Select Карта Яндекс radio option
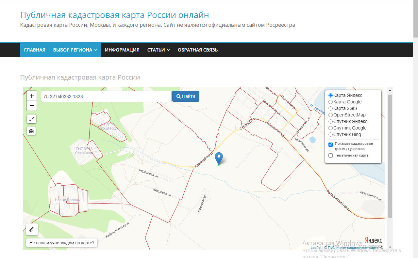The width and height of the screenshot is (418, 258). point(330,96)
